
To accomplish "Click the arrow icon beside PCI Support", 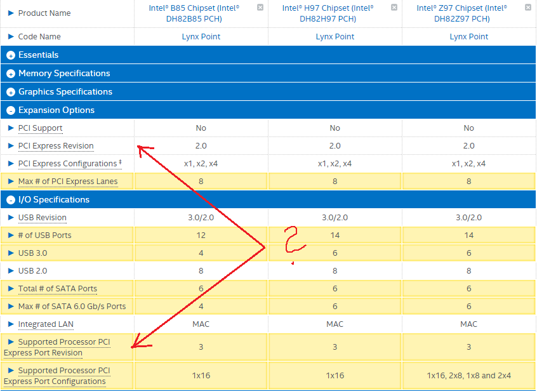I will (x=11, y=128).
